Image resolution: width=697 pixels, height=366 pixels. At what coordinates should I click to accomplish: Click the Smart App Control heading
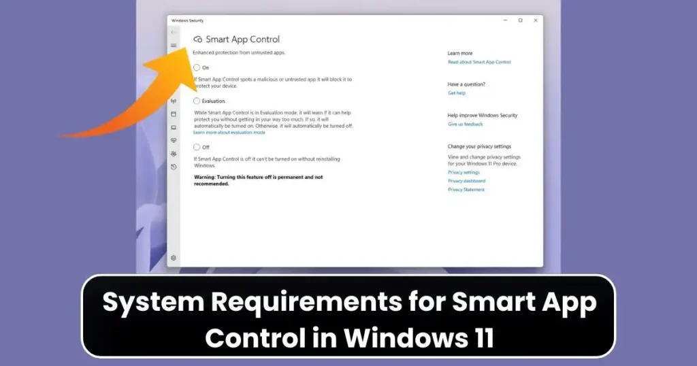pos(243,39)
